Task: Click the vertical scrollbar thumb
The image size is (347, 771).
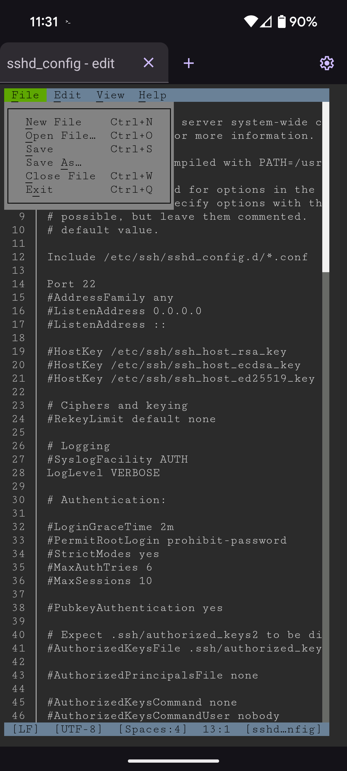Action: pyautogui.click(x=326, y=187)
